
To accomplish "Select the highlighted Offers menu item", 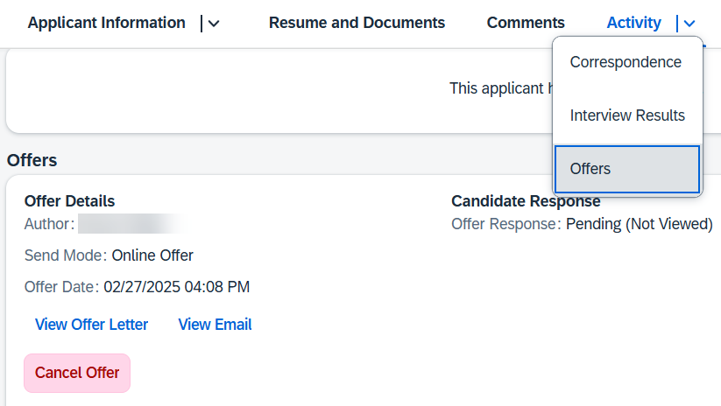I will pyautogui.click(x=627, y=169).
